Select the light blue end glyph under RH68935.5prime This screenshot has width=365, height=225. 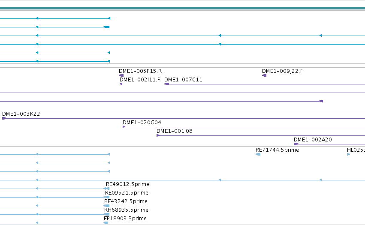coord(106,214)
